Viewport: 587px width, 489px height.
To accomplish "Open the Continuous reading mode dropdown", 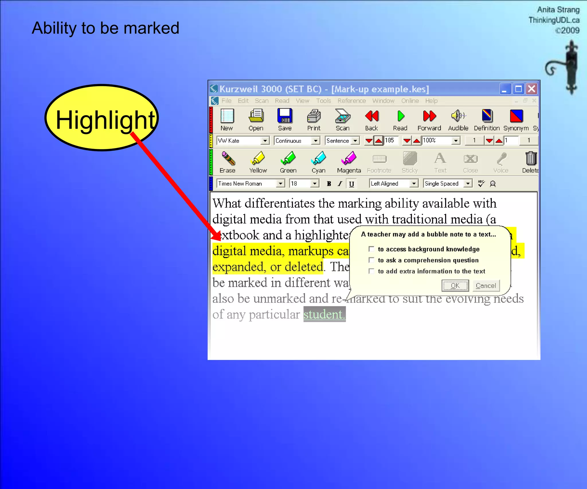I will 316,141.
